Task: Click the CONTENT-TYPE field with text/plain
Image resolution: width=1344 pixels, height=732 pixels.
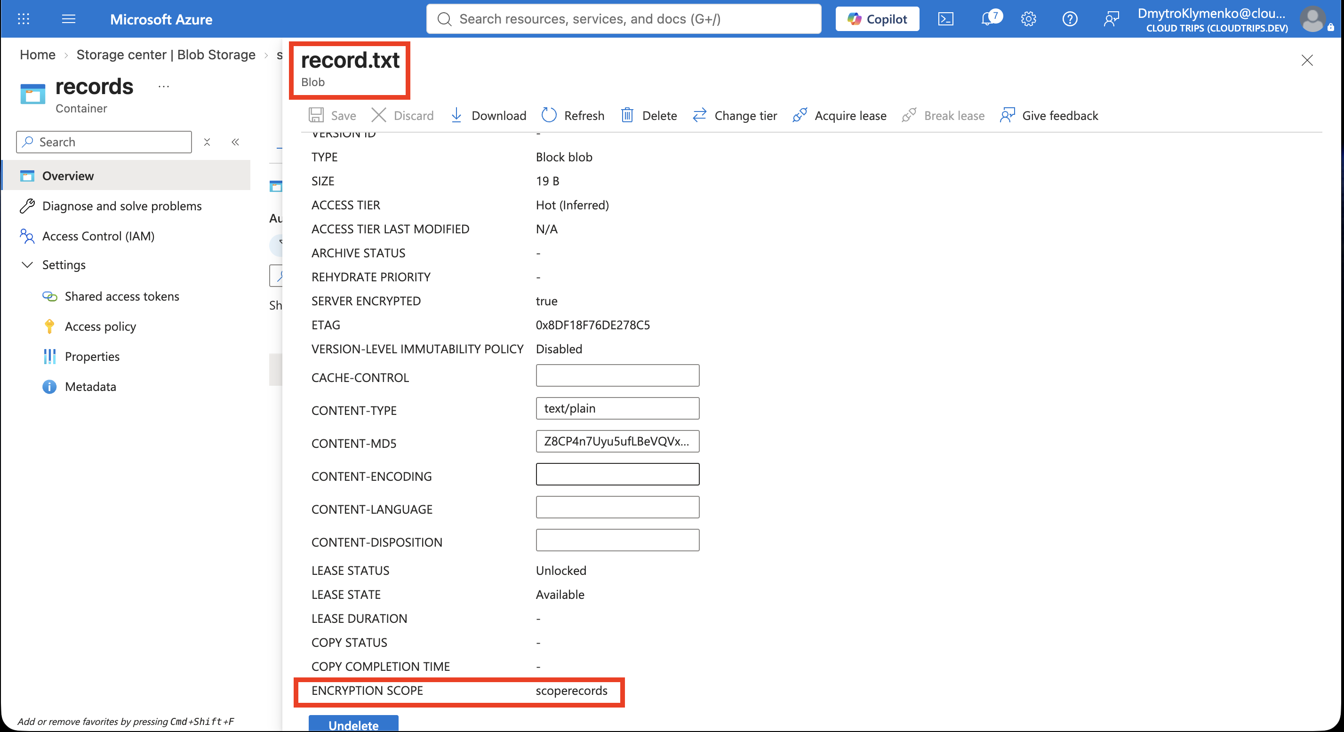Action: pyautogui.click(x=617, y=408)
